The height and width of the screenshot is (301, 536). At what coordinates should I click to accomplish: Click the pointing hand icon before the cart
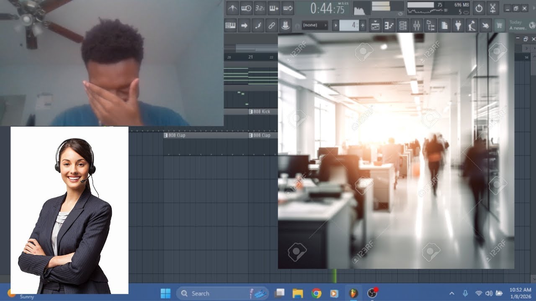(x=486, y=26)
